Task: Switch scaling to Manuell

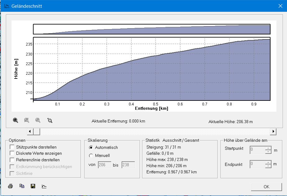Action: click(91, 156)
